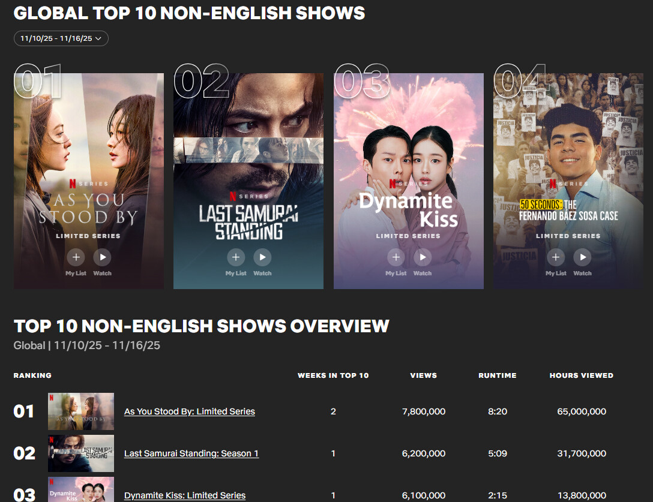Open As You Stood By: Limited Series link
This screenshot has width=653, height=502.
point(190,411)
